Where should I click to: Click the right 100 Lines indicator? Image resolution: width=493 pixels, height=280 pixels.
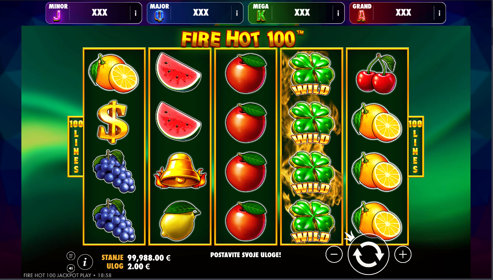tap(415, 147)
